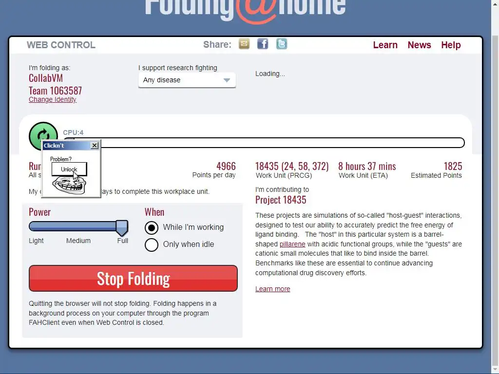499x374 pixels.
Task: Share on Twitter using the bird icon
Action: [x=281, y=44]
